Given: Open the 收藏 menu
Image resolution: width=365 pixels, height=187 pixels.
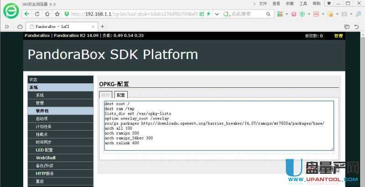Looking at the screenshot, I should tap(290, 4).
